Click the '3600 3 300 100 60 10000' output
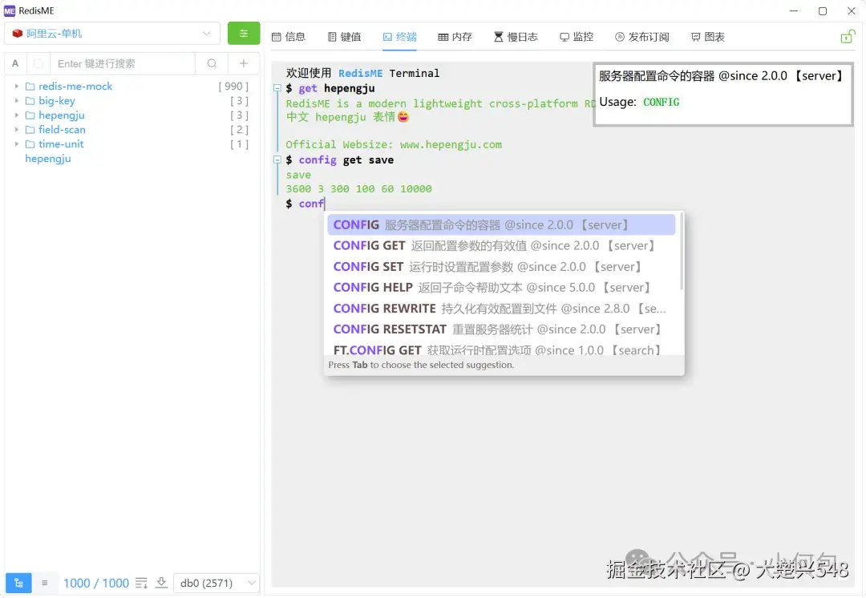This screenshot has height=598, width=866. click(358, 189)
